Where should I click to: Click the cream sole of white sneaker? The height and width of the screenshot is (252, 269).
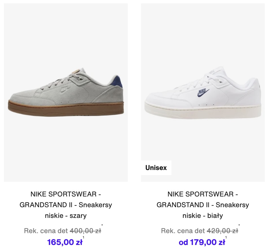[203, 111]
